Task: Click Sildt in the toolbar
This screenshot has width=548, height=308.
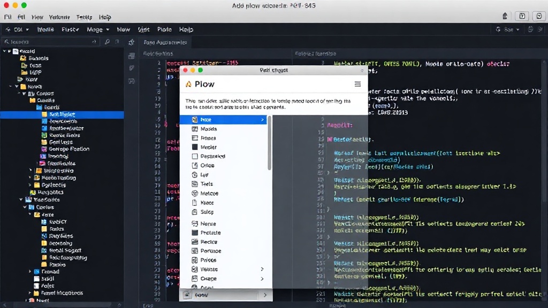Action: coord(143,30)
